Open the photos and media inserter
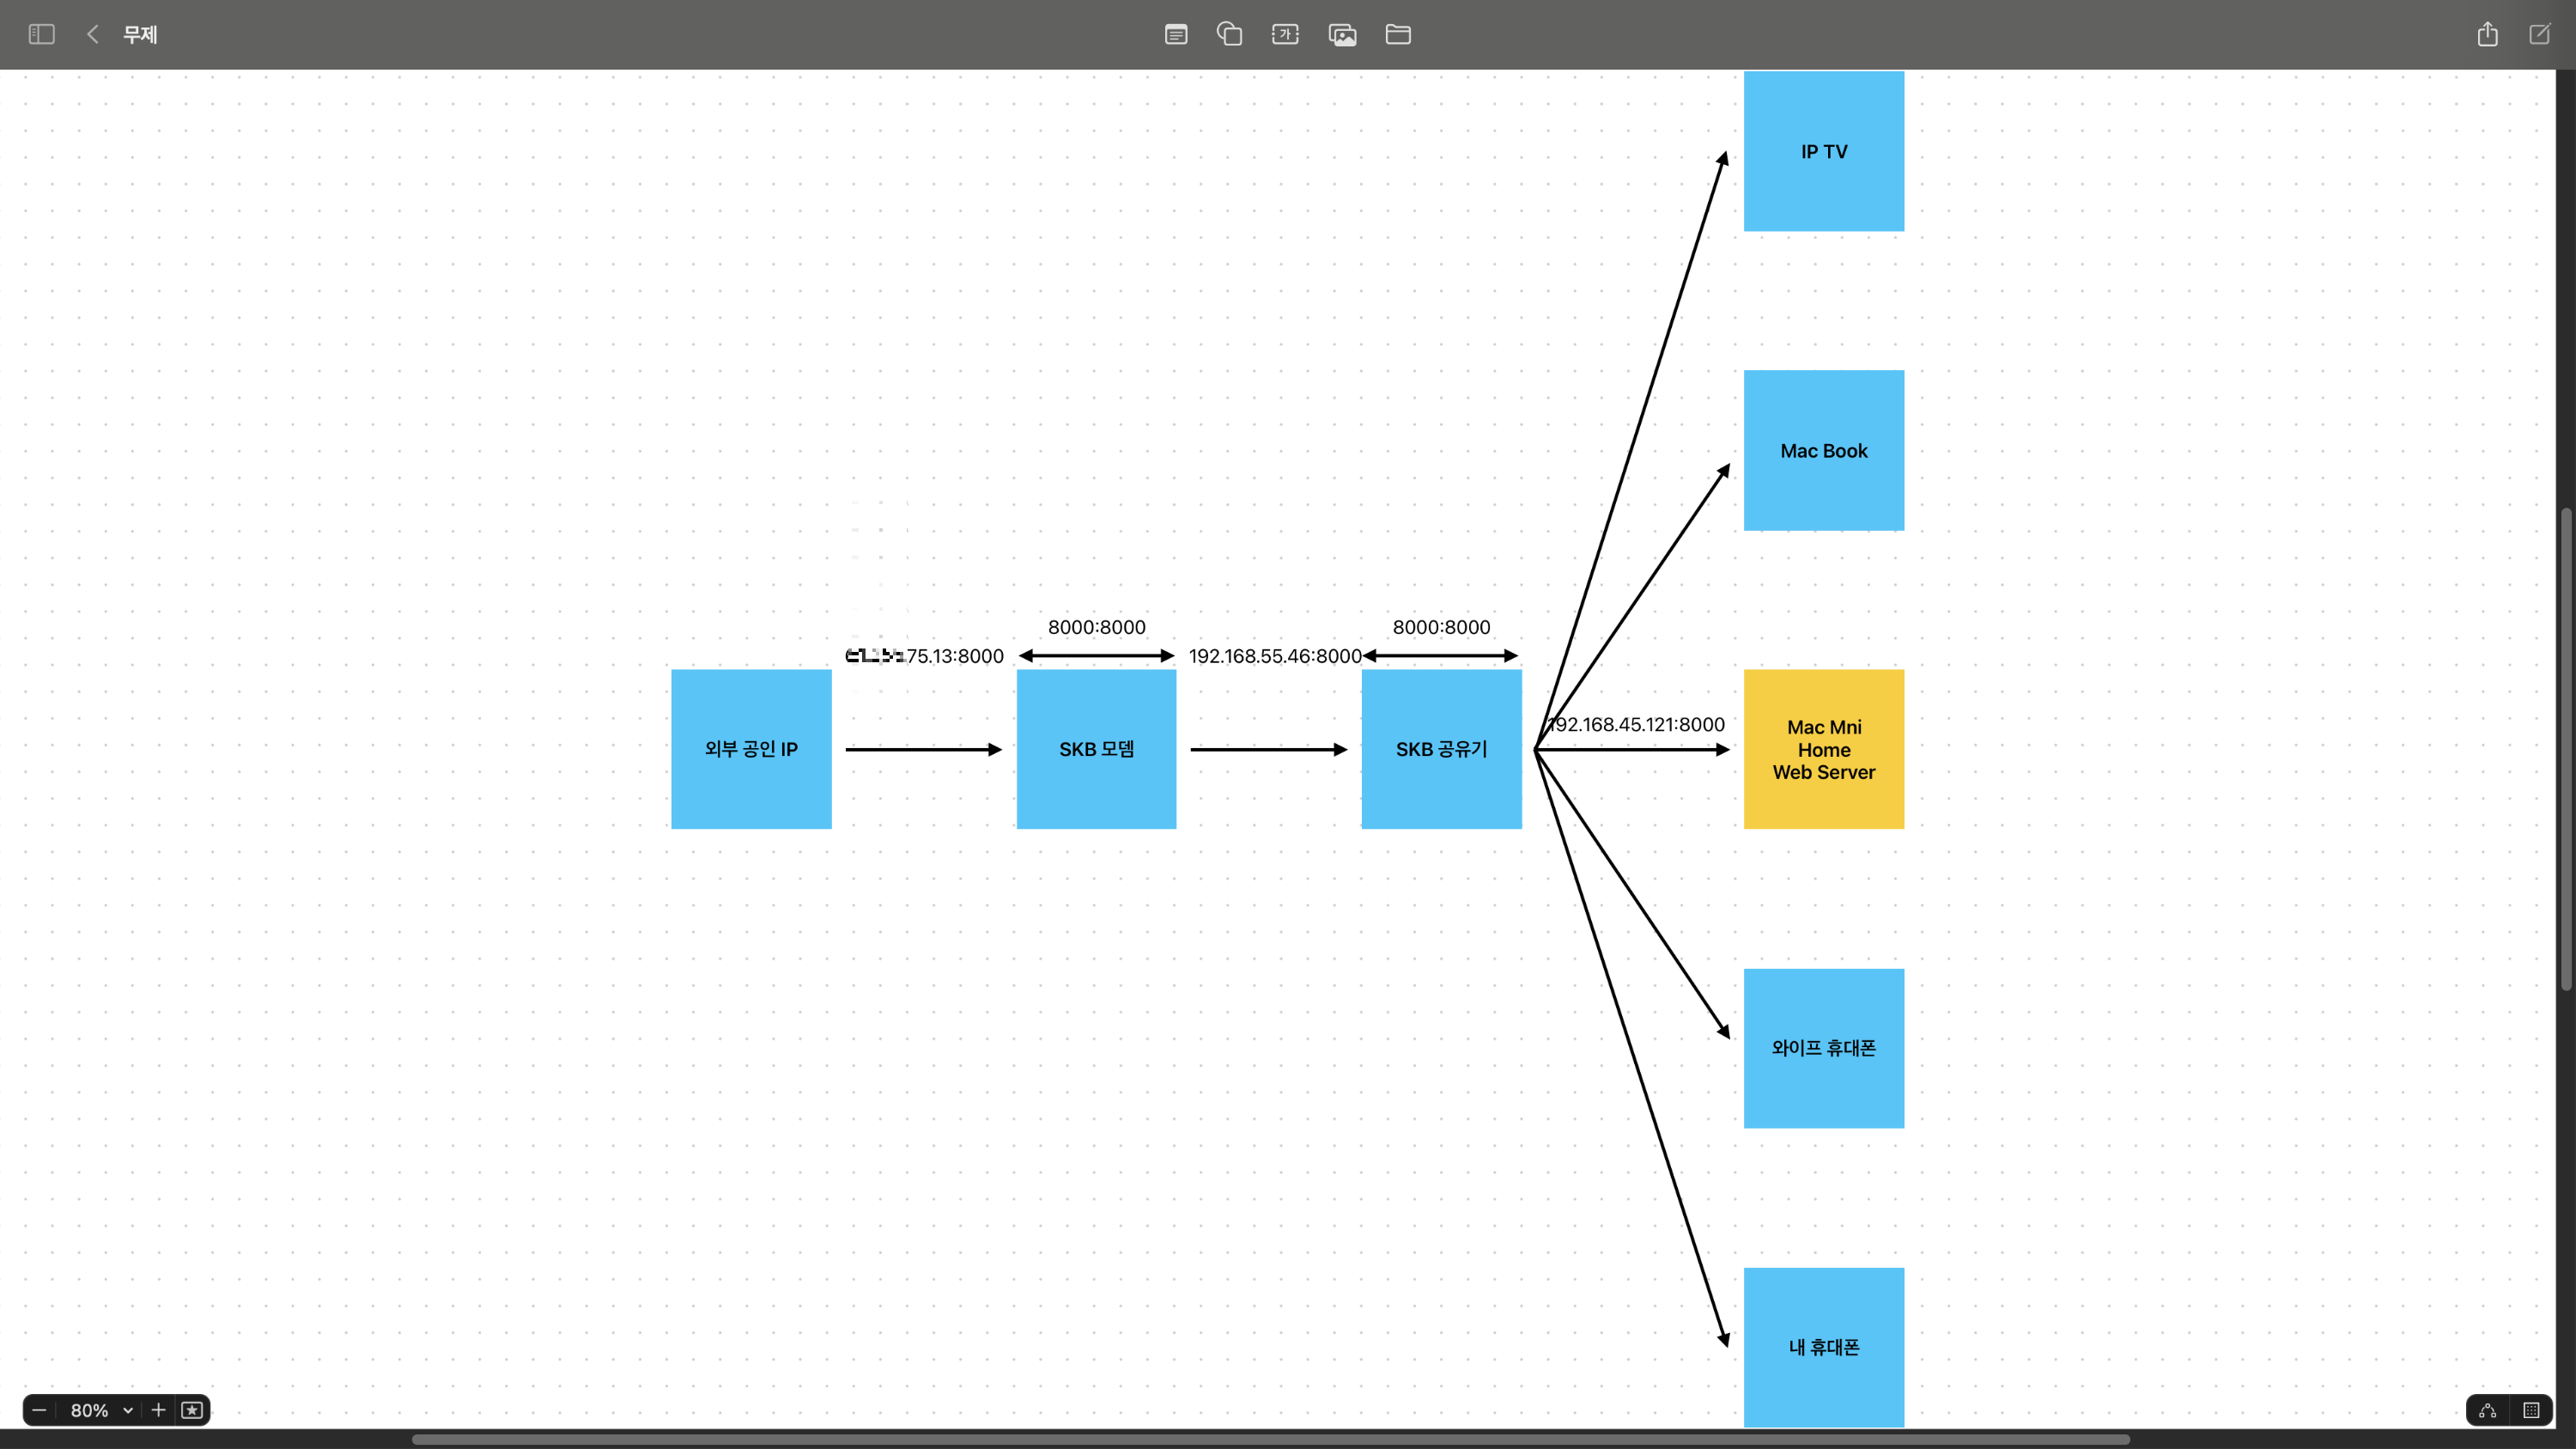The width and height of the screenshot is (2576, 1449). (1342, 35)
